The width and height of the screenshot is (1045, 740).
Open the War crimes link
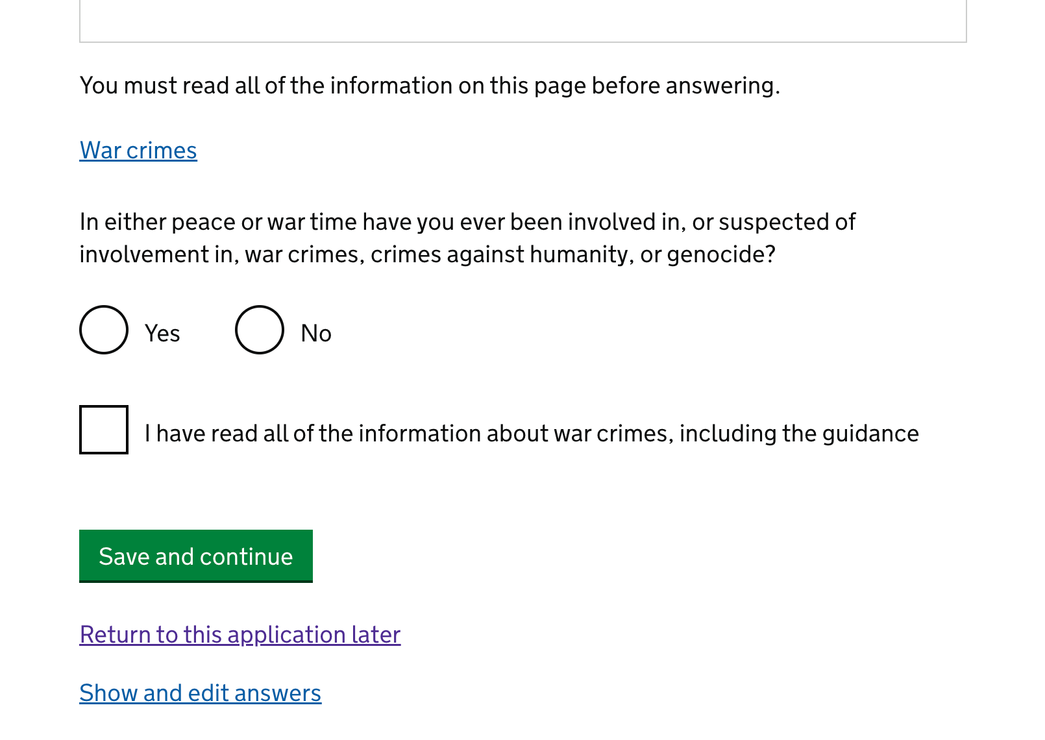pyautogui.click(x=138, y=151)
